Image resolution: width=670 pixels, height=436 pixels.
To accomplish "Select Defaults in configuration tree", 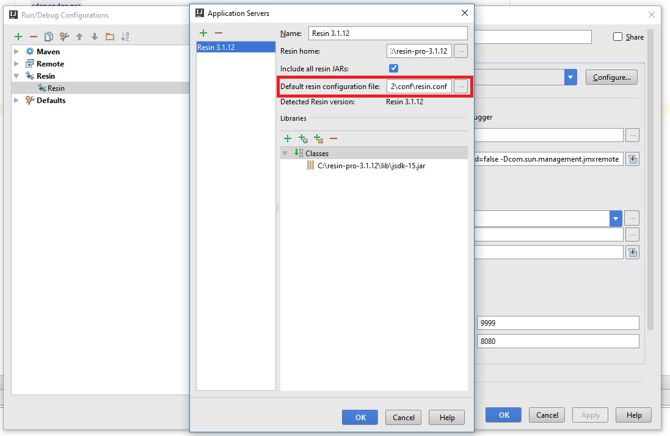I will 51,100.
